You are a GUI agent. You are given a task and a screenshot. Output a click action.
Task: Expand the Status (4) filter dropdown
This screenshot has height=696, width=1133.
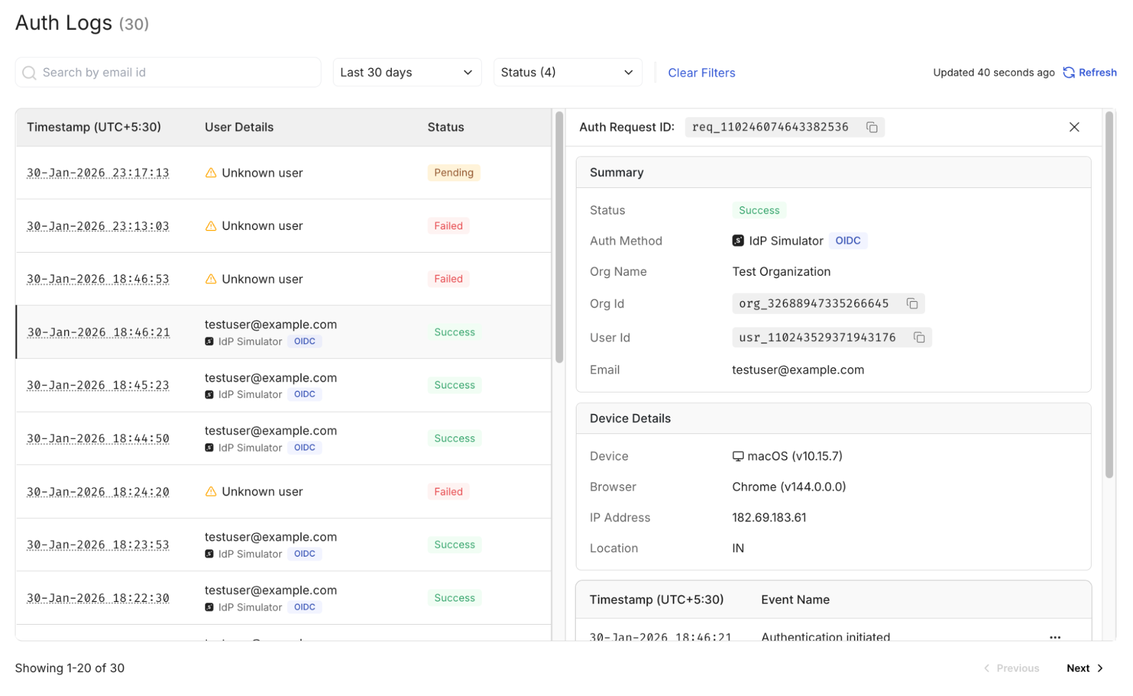pyautogui.click(x=567, y=72)
